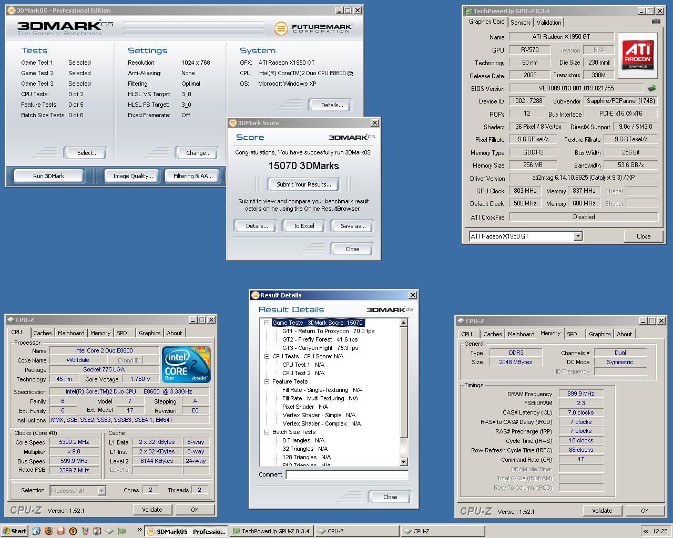The width and height of the screenshot is (673, 538).
Task: Click the GPU-Z screenshot camera icon
Action: 656,22
